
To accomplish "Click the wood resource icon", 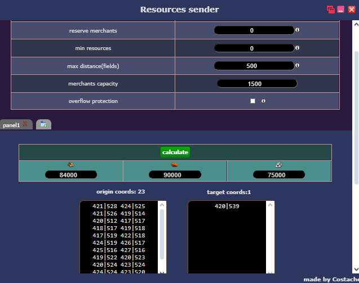I will coord(71,165).
